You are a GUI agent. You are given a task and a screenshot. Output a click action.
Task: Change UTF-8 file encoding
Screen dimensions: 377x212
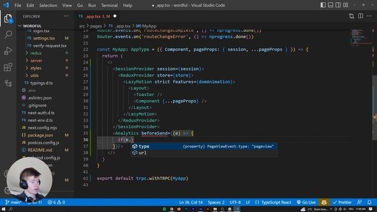click(235, 202)
